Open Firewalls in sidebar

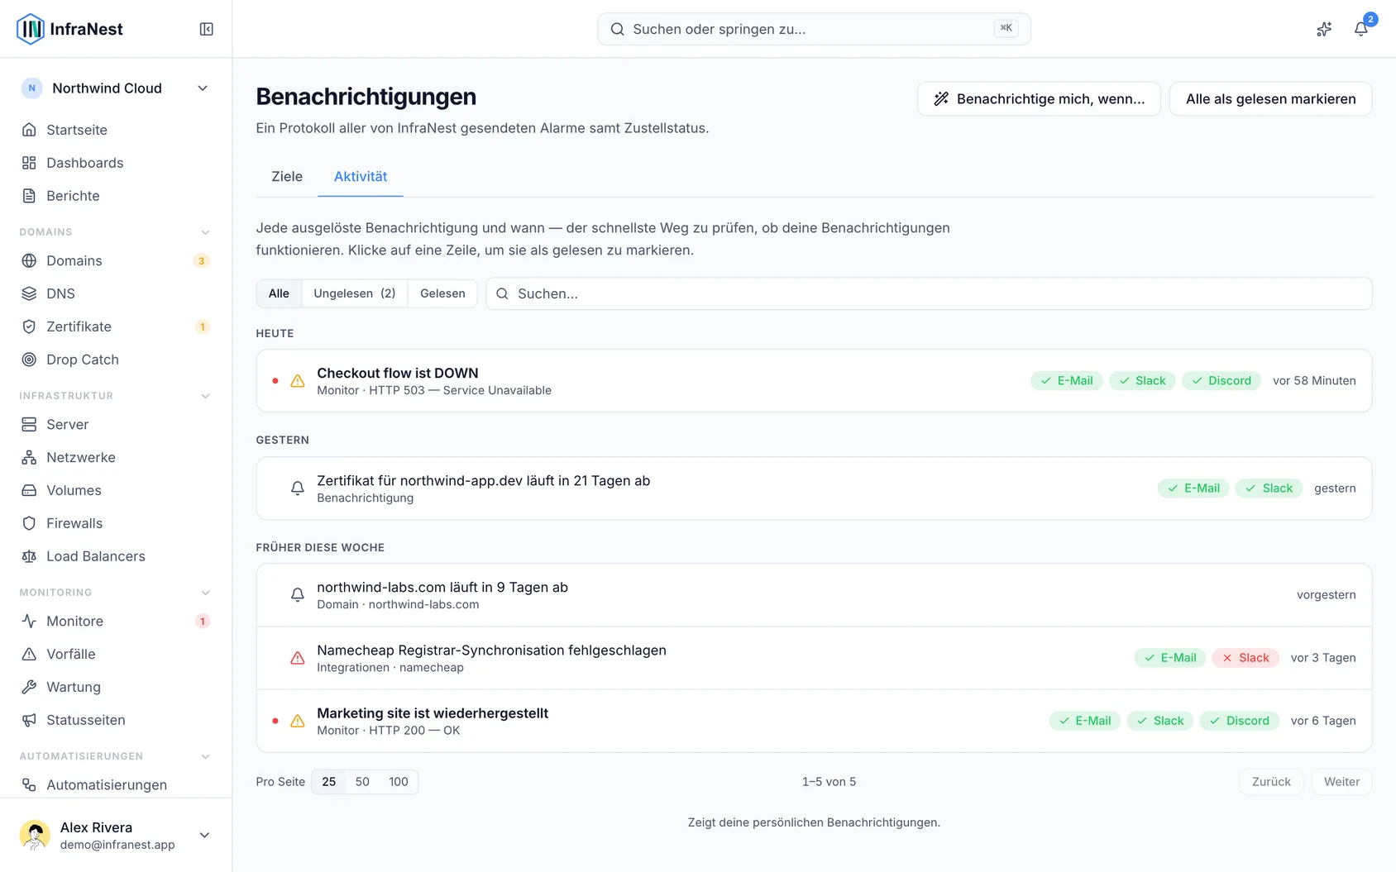coord(116,523)
